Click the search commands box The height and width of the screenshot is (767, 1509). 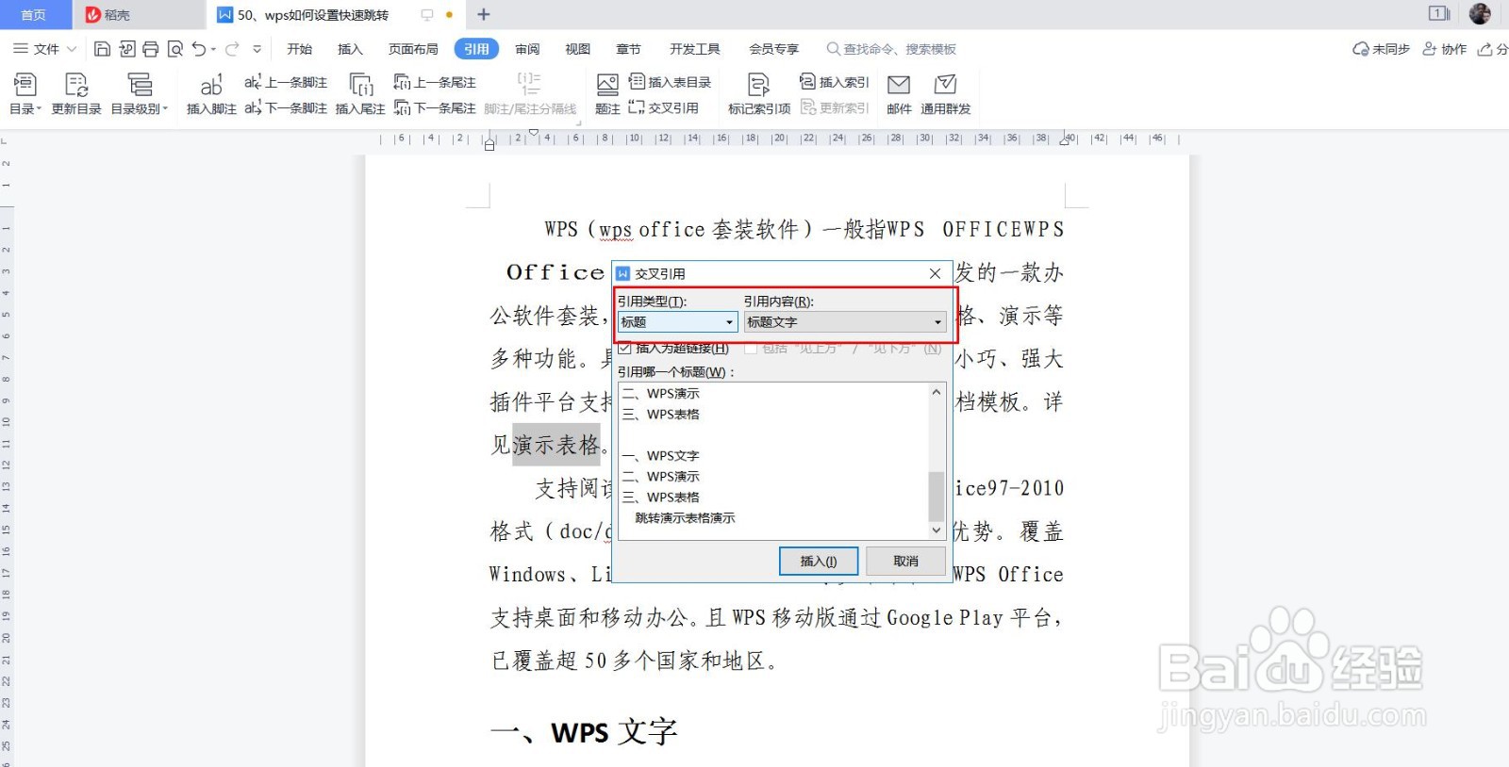891,49
